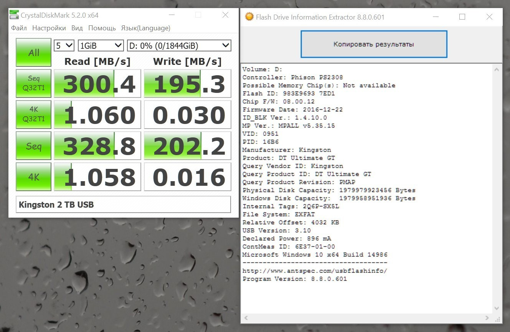This screenshot has height=332, width=510.
Task: Click the "ID_BLK Ver.: 1.4.10.0" line
Action: [285, 118]
